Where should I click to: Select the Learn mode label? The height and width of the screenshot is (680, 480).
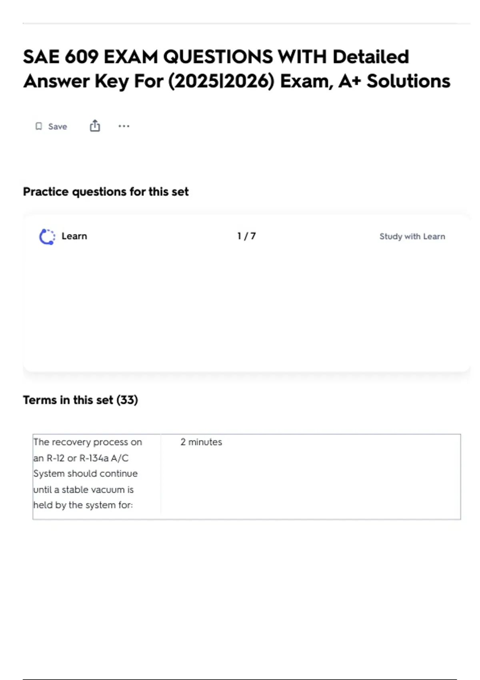coord(74,236)
